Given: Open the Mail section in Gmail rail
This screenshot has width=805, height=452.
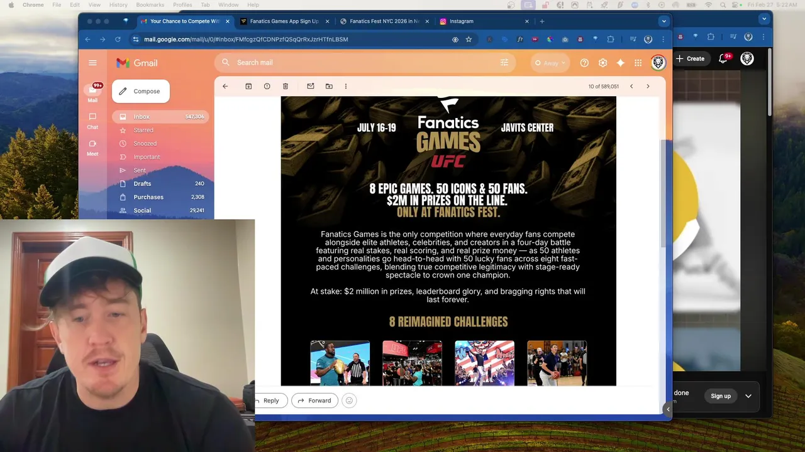Looking at the screenshot, I should (x=92, y=93).
